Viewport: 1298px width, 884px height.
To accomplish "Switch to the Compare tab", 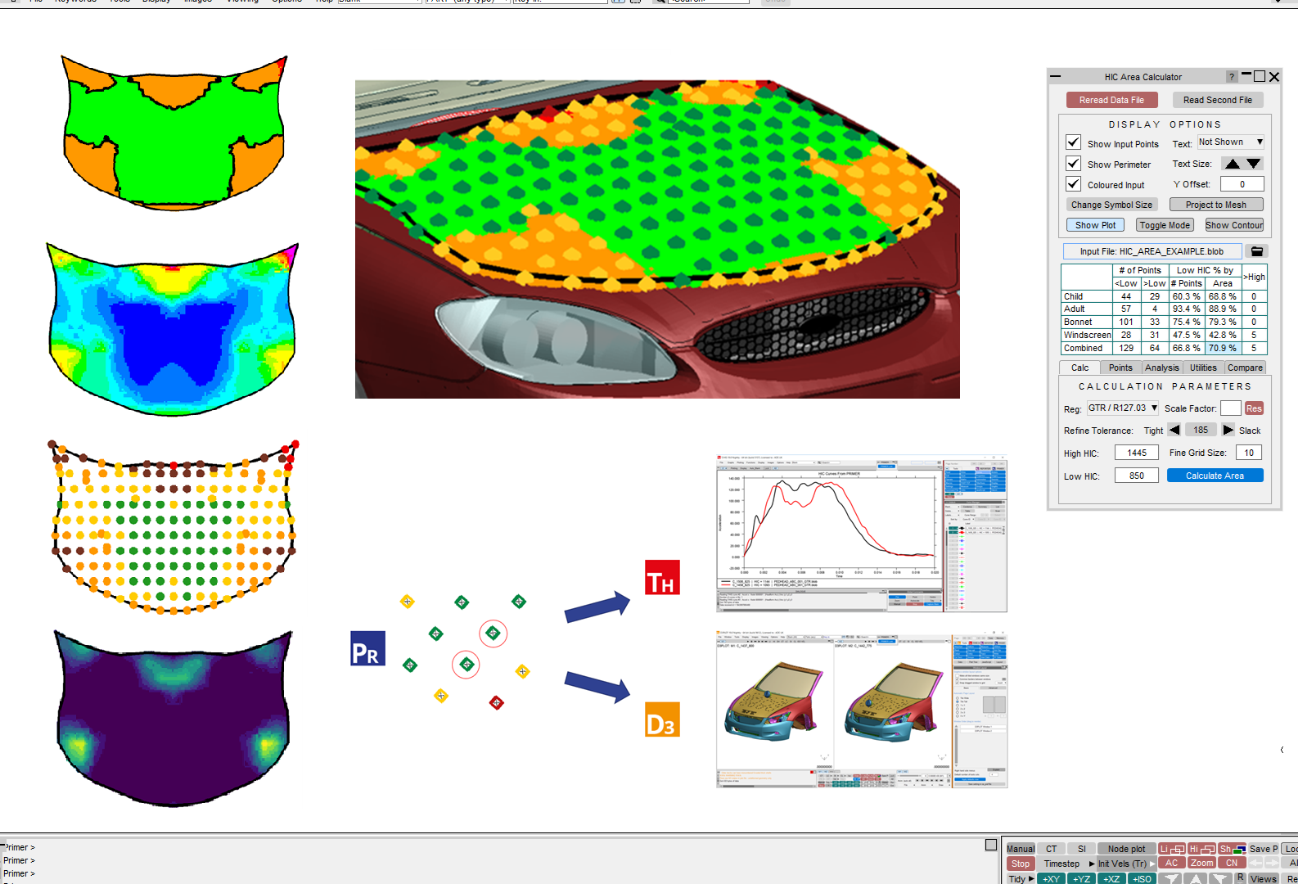I will (1245, 368).
